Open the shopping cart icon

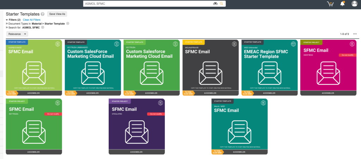click(x=330, y=4)
